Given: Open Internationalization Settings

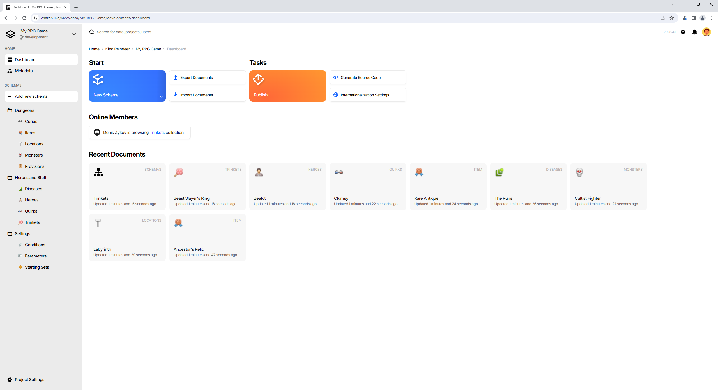Looking at the screenshot, I should point(367,95).
